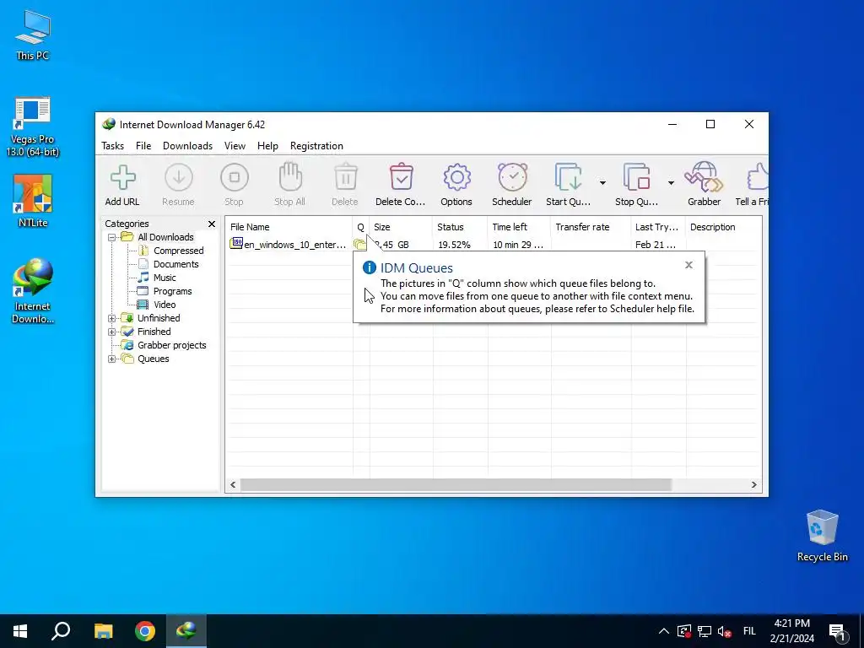Open This PC desktop icon
The height and width of the screenshot is (648, 864).
coord(33,35)
